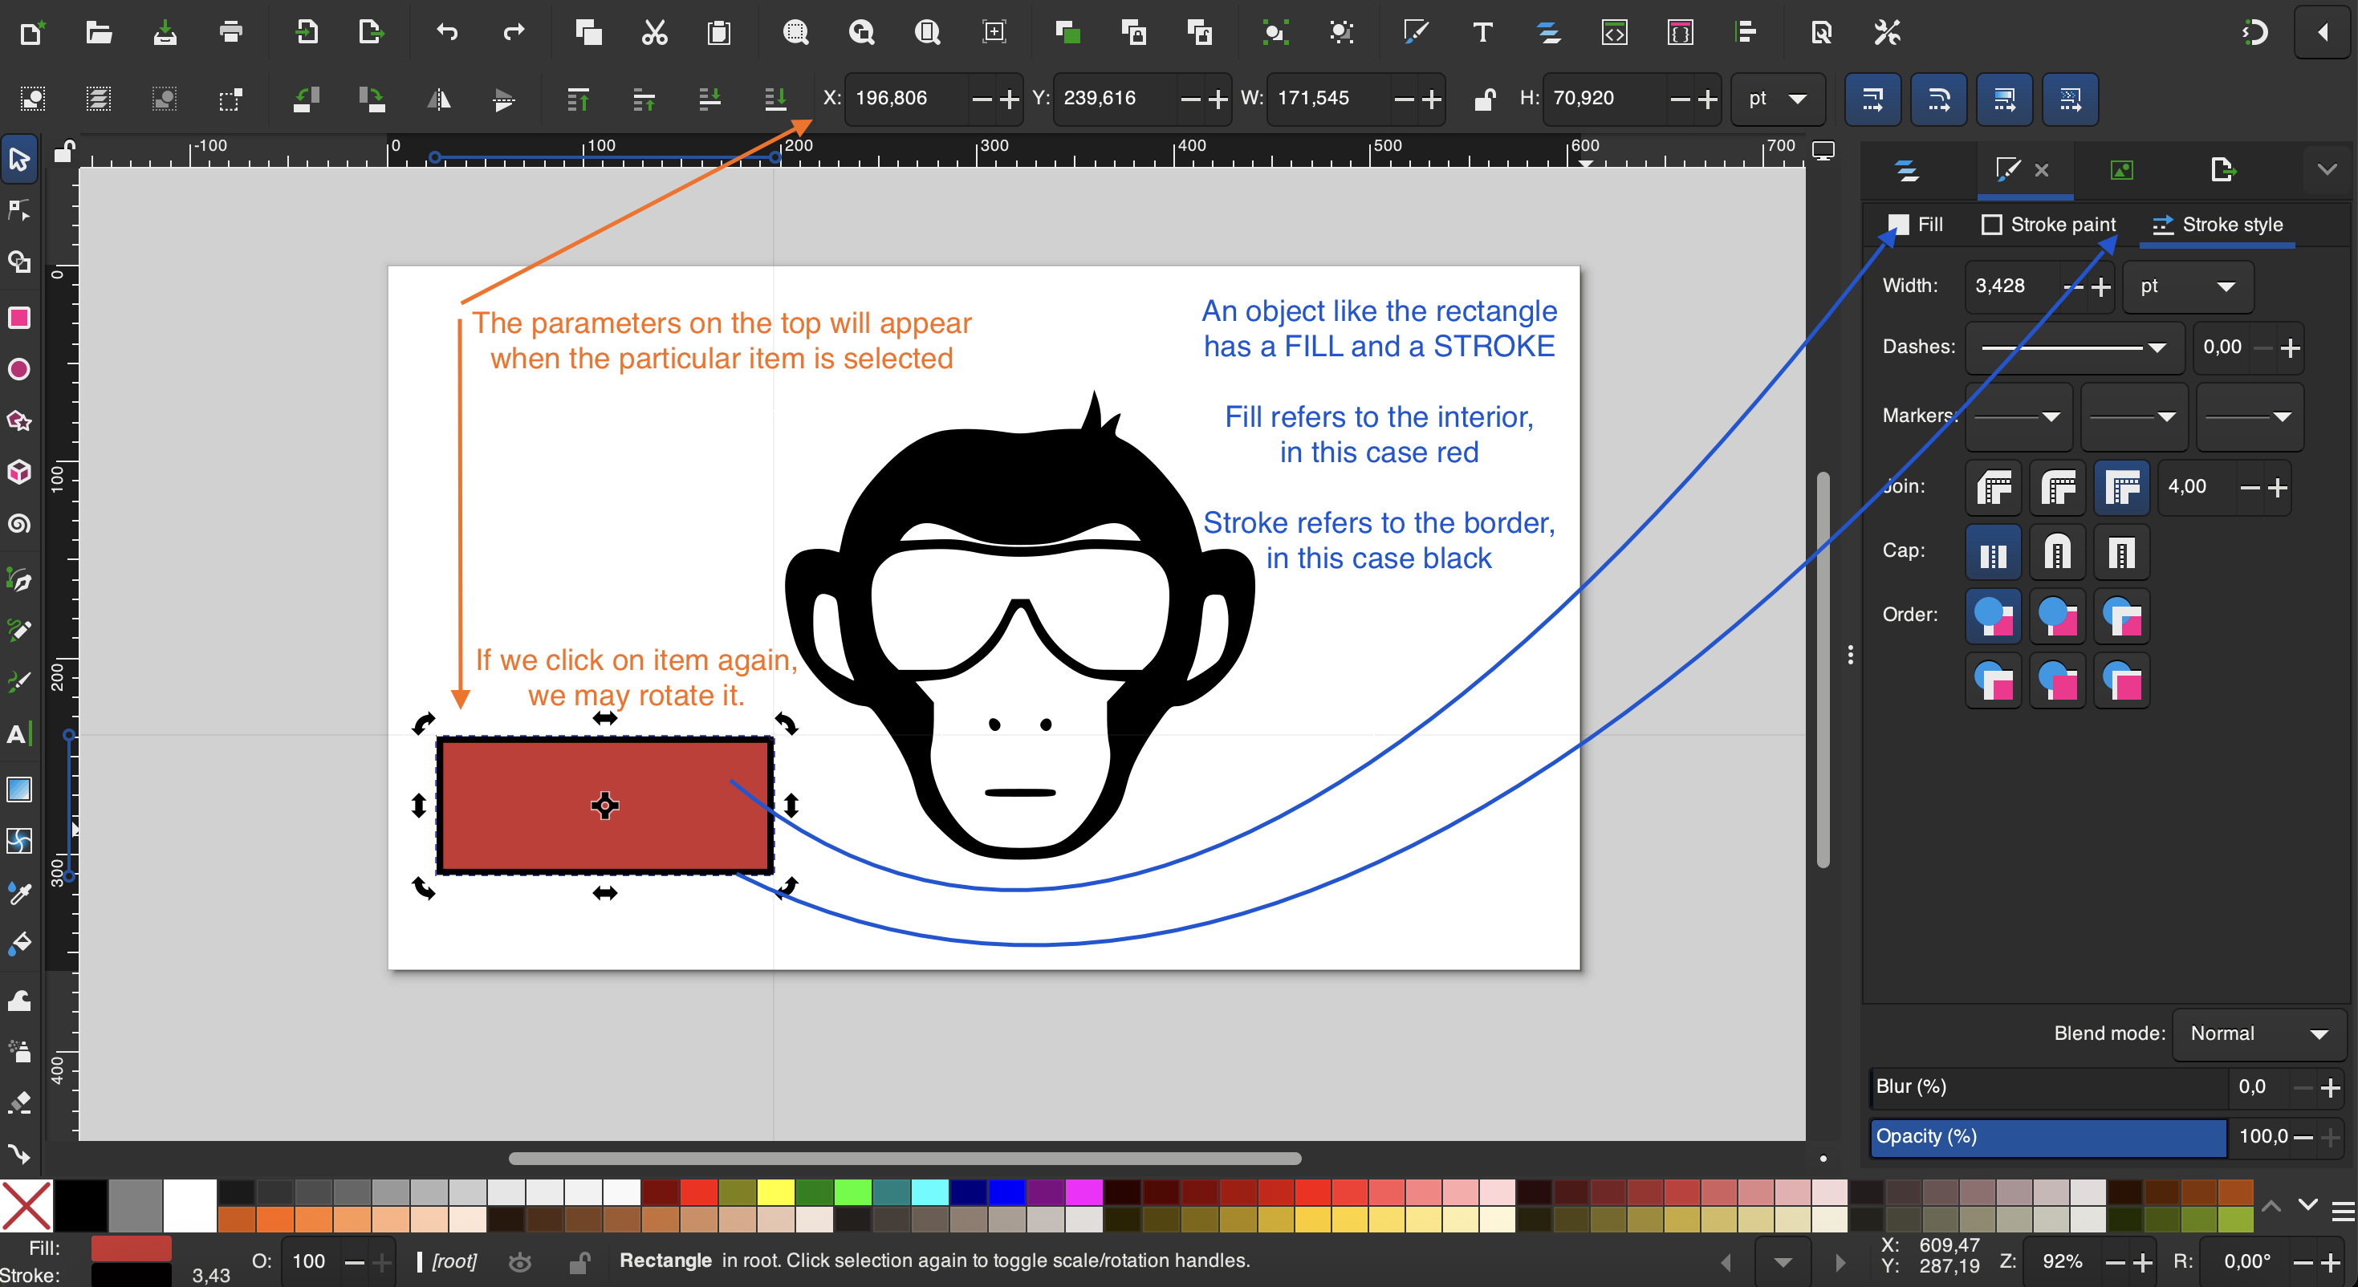
Task: Open the Blend mode Normal dropdown
Action: (x=2258, y=1033)
